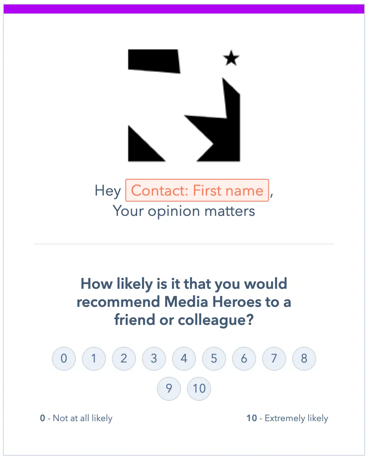Click the horizontal divider line

pos(184,244)
